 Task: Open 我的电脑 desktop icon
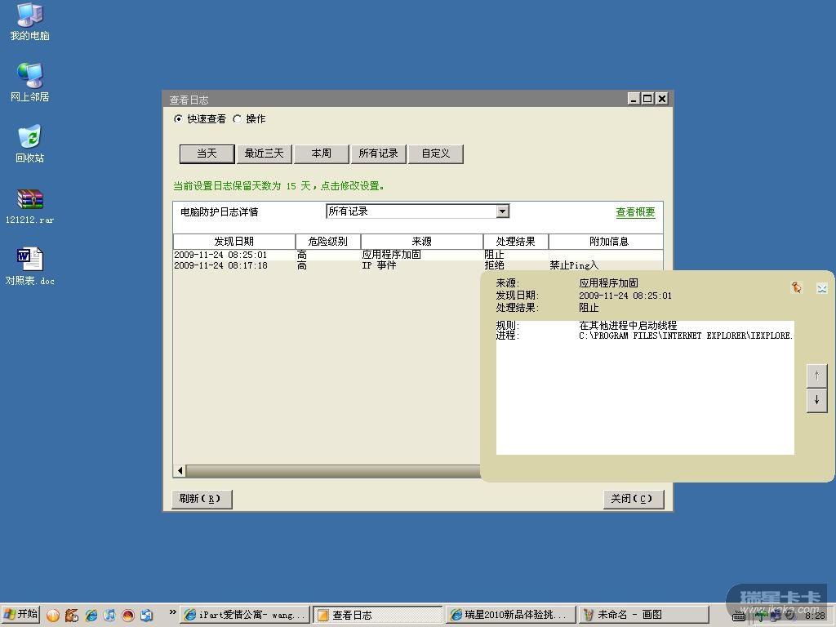click(x=30, y=22)
